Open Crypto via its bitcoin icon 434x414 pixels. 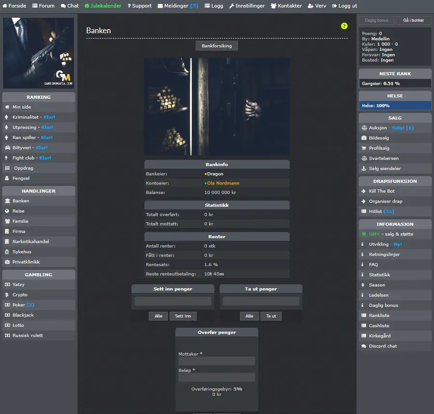7,295
